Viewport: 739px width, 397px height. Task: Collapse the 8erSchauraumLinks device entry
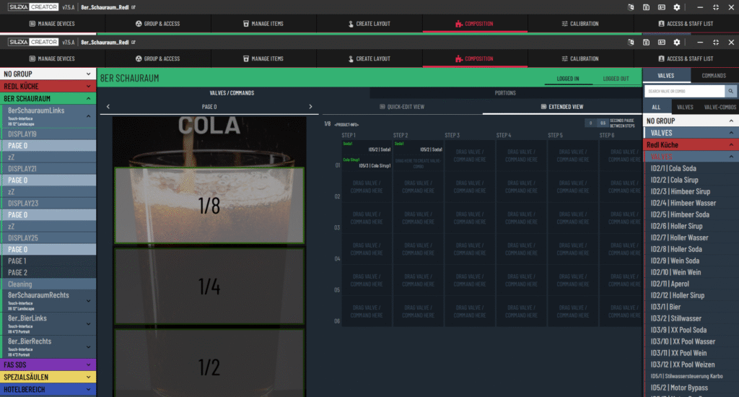[89, 115]
